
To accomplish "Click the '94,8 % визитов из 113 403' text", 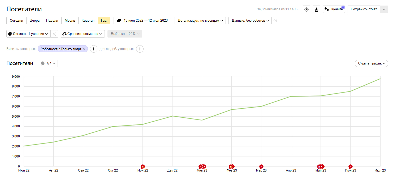I will pyautogui.click(x=277, y=9).
